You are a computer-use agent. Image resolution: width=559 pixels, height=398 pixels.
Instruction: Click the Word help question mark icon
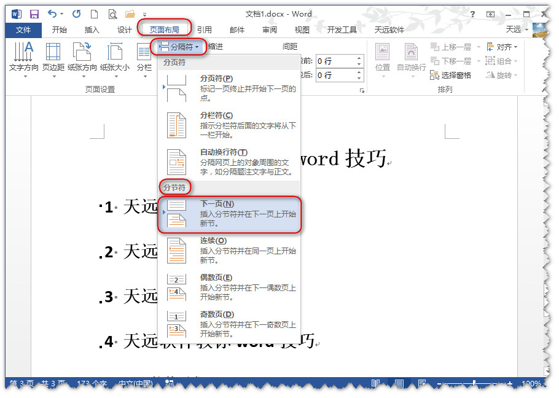472,14
